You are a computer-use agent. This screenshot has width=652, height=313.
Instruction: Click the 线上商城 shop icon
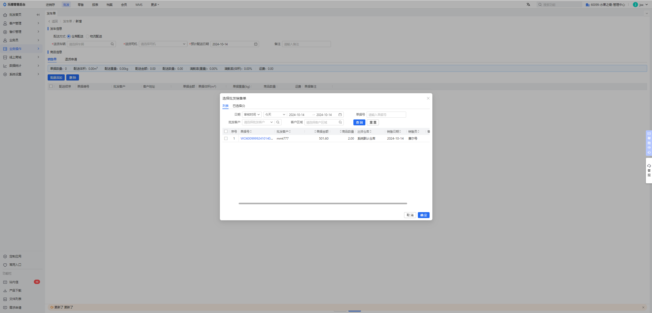click(5, 57)
